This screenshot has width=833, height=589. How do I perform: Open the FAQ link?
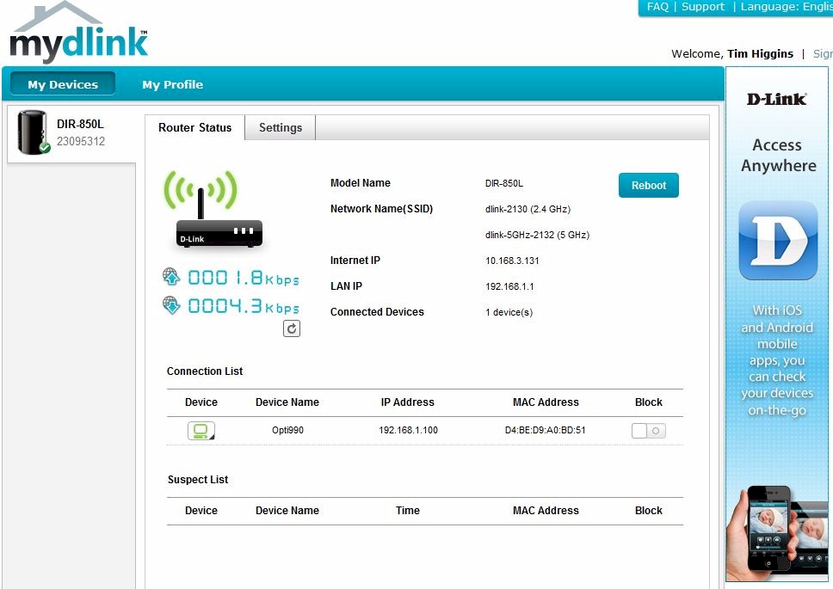[x=657, y=7]
